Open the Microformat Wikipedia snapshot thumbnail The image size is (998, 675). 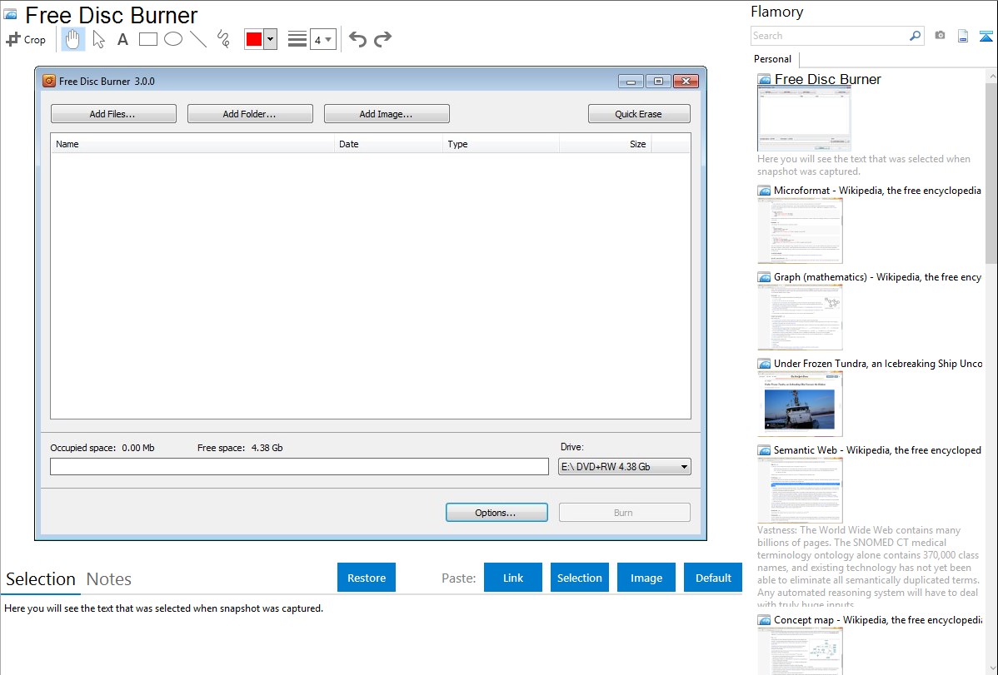(800, 231)
